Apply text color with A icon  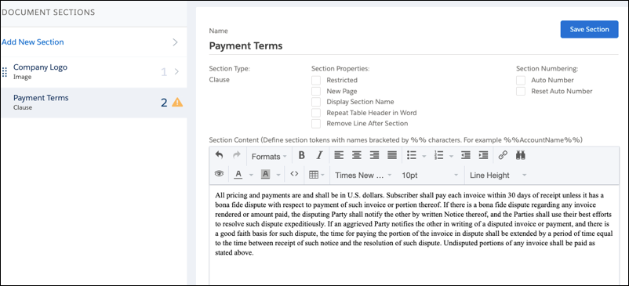tap(238, 174)
